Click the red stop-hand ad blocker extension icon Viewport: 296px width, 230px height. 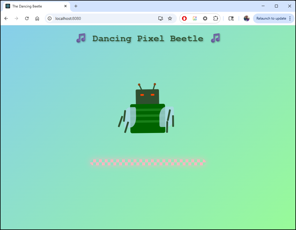click(x=184, y=18)
